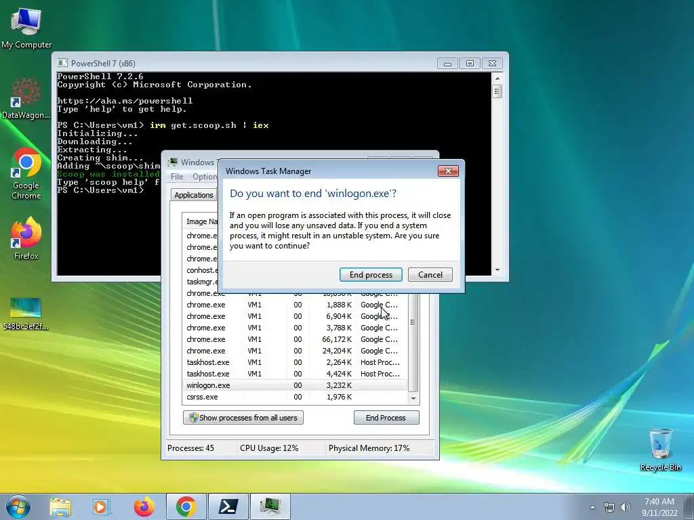Click PowerShell scrollbar up arrow
Image resolution: width=694 pixels, height=520 pixels.
[x=497, y=79]
